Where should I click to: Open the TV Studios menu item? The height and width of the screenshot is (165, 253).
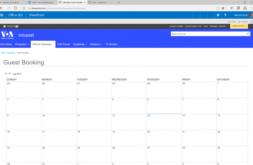[111, 44]
